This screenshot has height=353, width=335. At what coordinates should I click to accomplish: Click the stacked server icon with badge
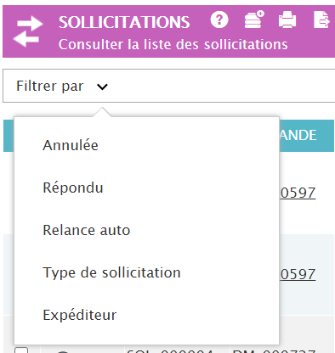pos(254,20)
